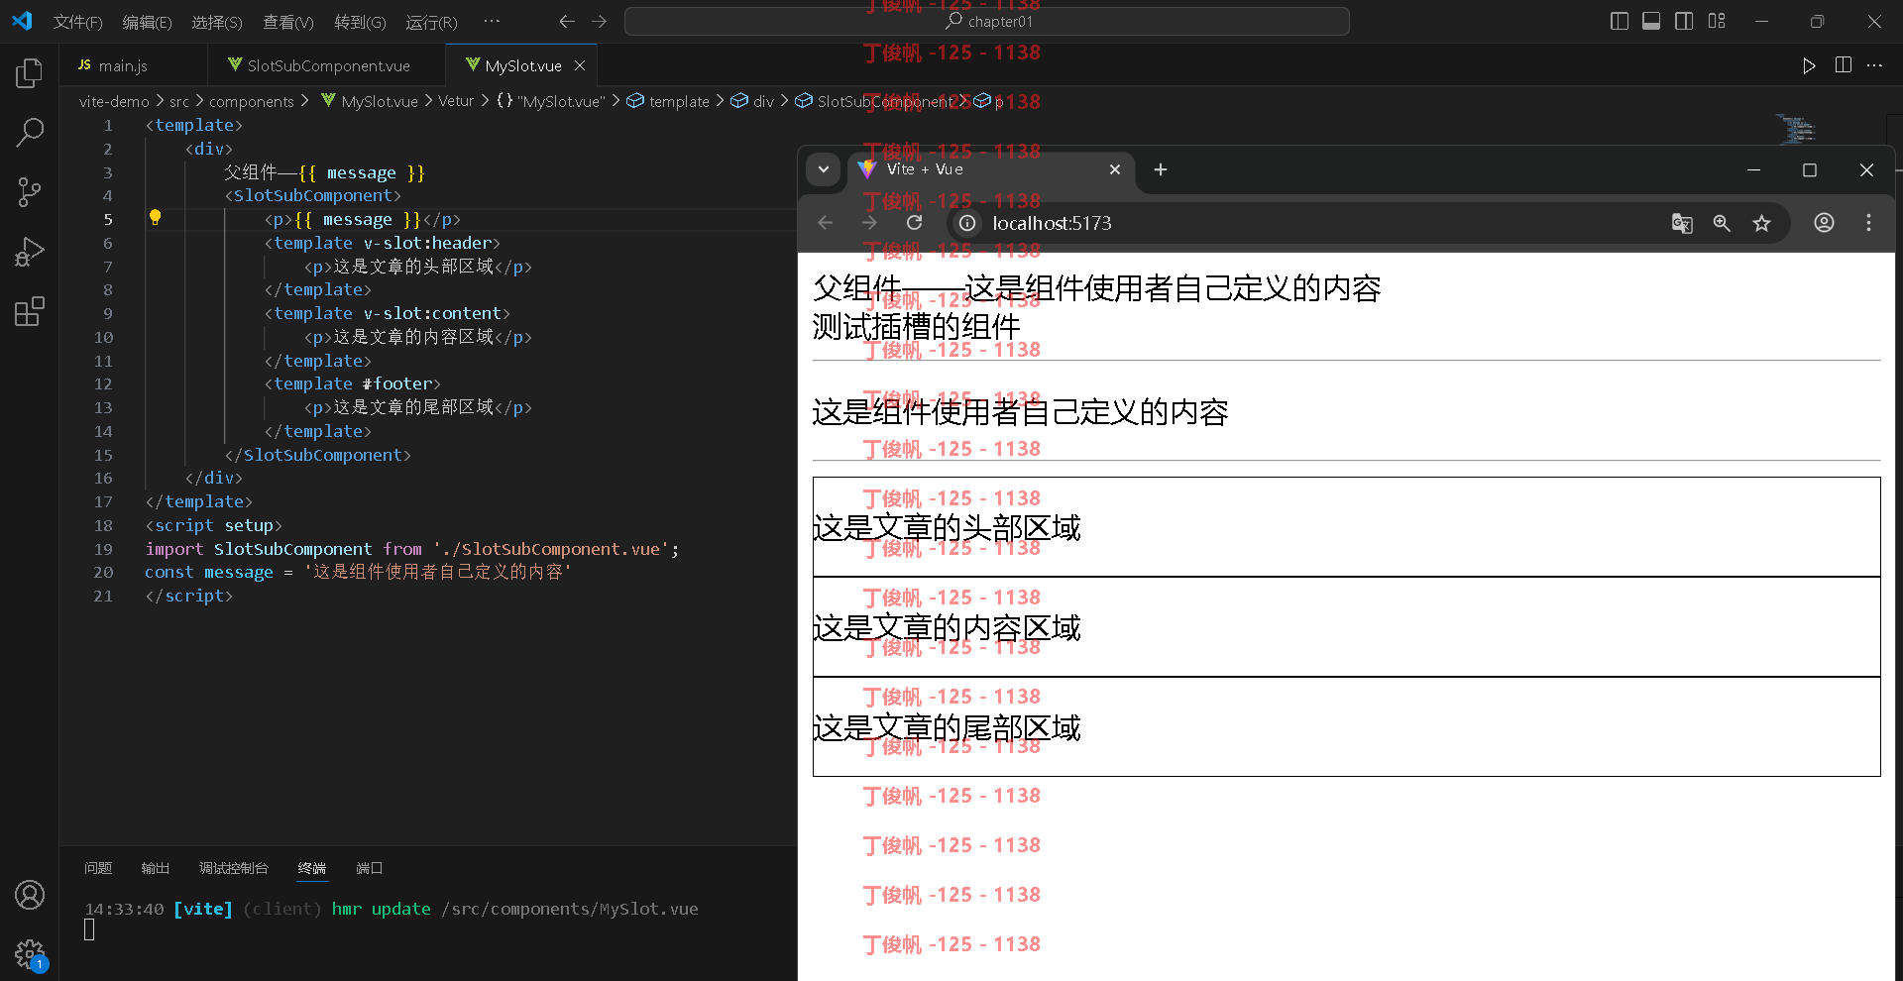Screen dimensions: 1903x981
Task: Click the chapter01 command center search box
Action: click(987, 21)
